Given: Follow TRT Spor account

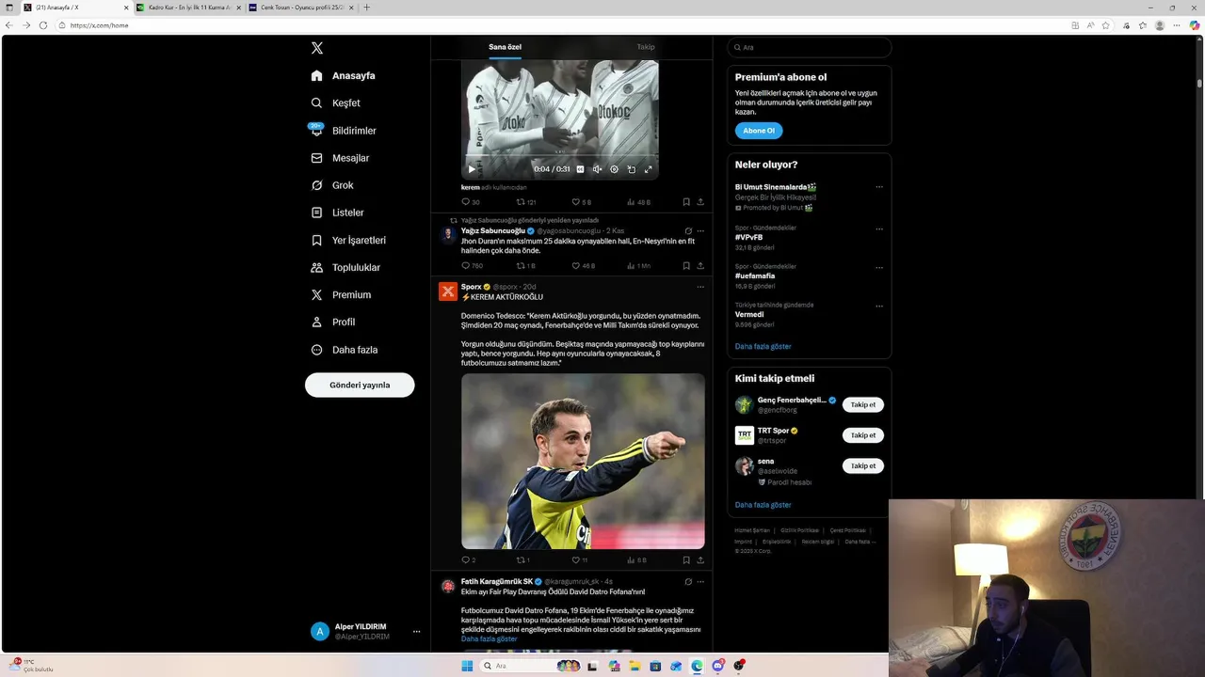Looking at the screenshot, I should click(863, 435).
